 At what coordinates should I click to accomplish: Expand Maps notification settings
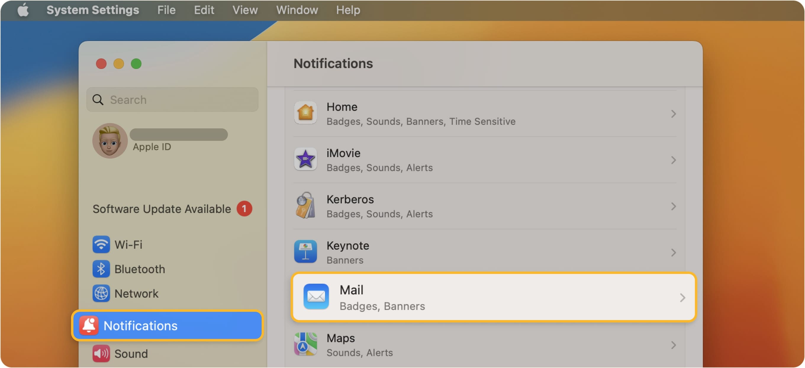pos(673,345)
